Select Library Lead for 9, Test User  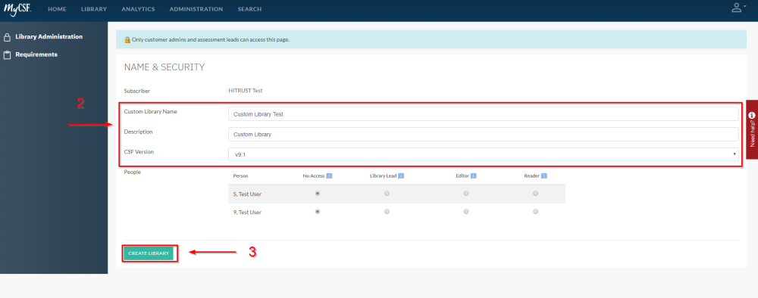click(x=387, y=211)
